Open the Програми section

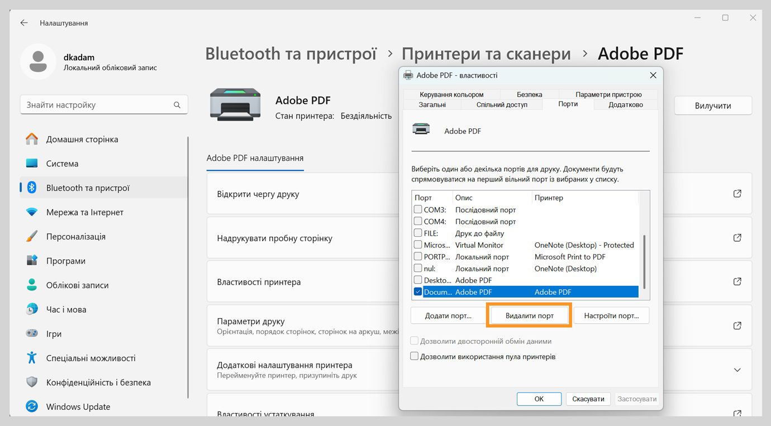click(x=64, y=261)
